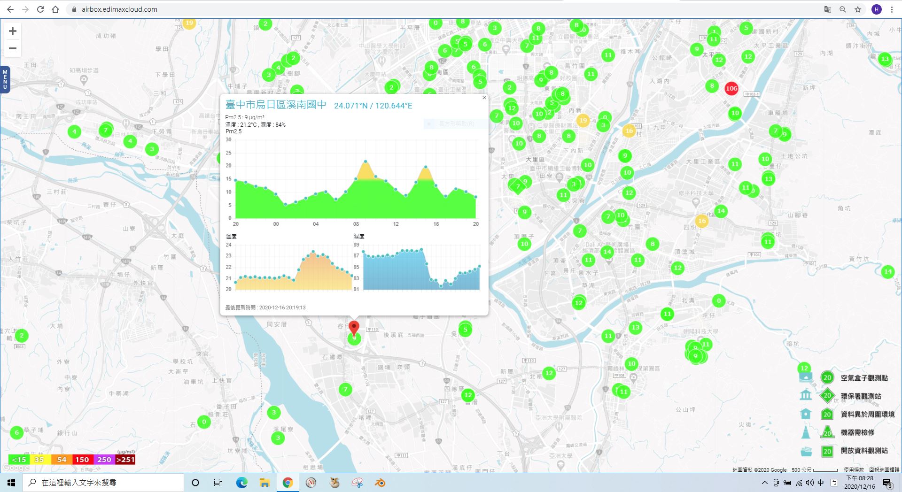Open File Explorer from taskbar
902x492 pixels.
[264, 483]
